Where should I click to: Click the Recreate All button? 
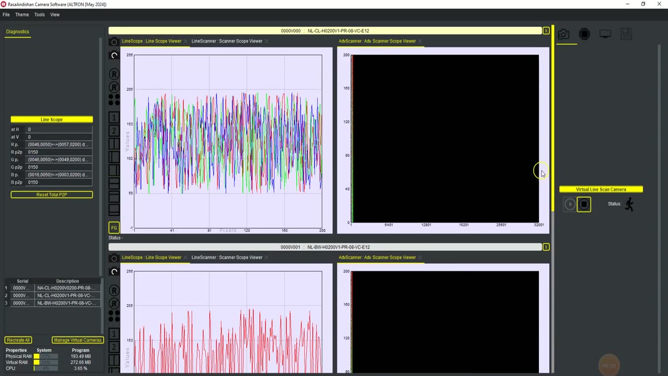click(x=18, y=340)
